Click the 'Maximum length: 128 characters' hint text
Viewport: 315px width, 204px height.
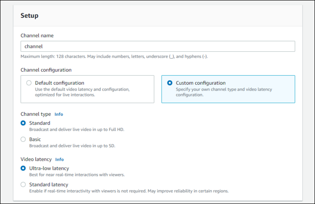coord(114,56)
